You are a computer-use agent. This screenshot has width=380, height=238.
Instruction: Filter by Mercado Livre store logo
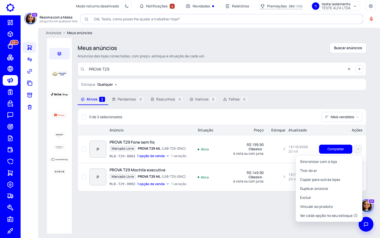[59, 74]
